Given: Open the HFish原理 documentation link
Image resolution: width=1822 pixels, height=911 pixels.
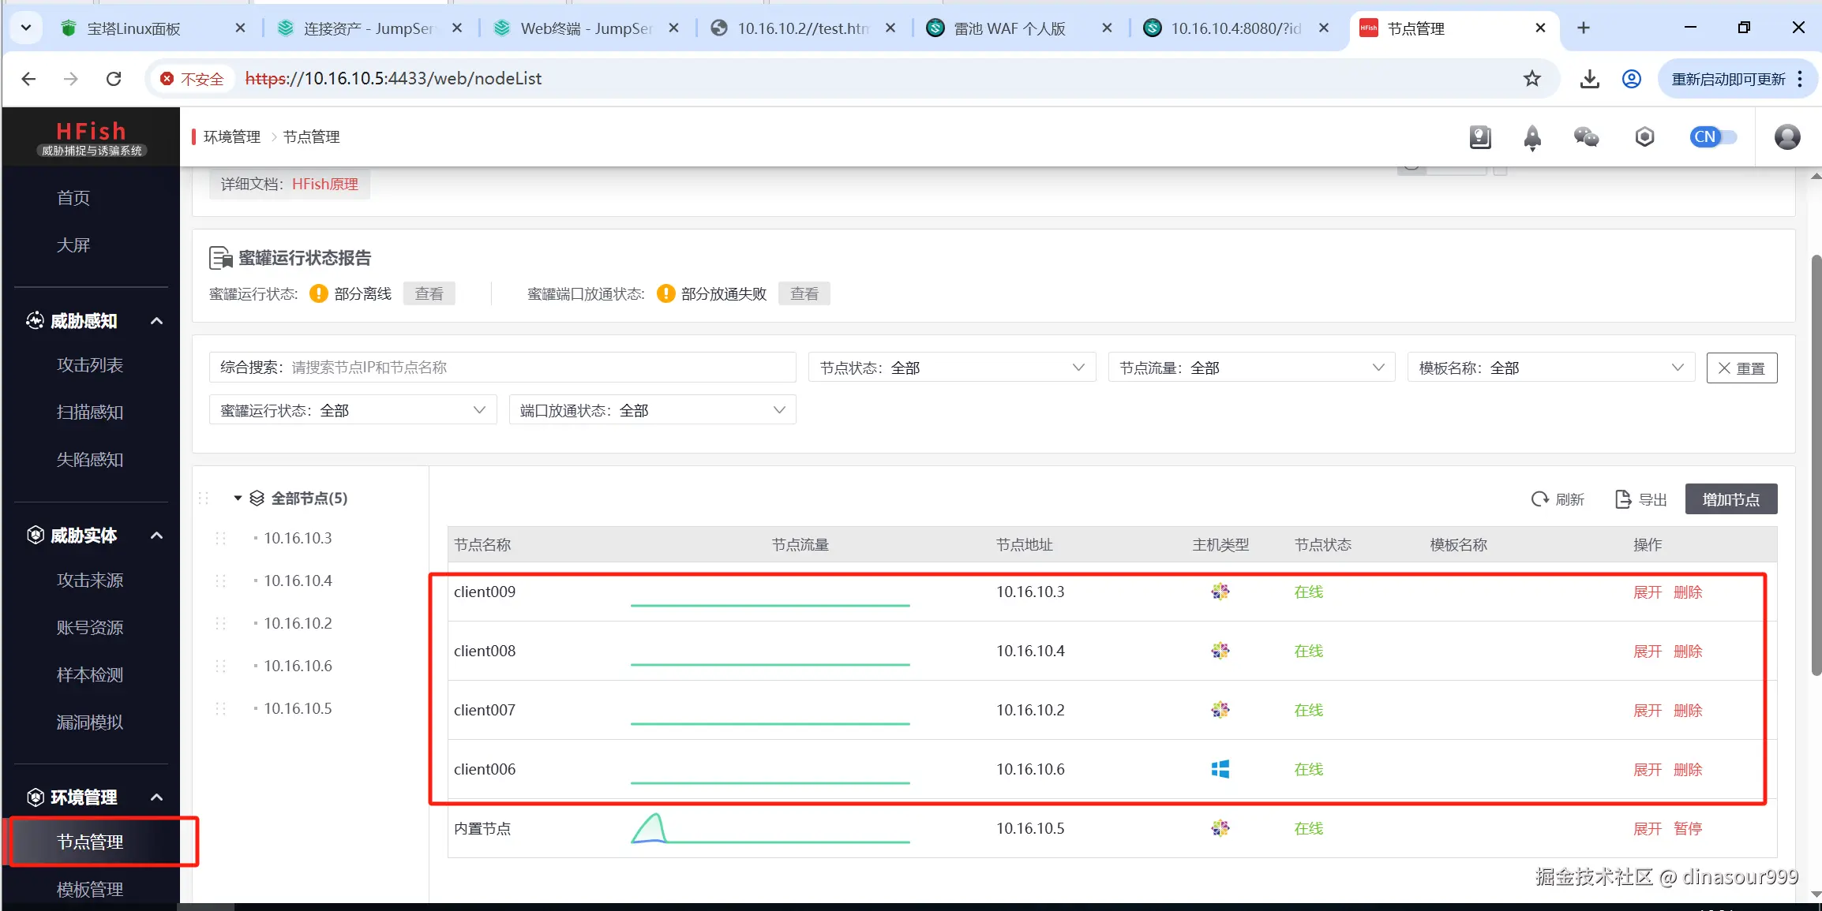Looking at the screenshot, I should [x=324, y=184].
